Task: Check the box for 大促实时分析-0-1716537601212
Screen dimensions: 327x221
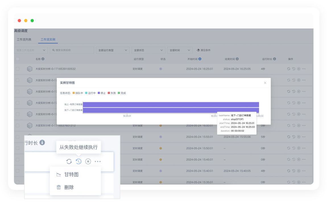Action: pos(18,126)
